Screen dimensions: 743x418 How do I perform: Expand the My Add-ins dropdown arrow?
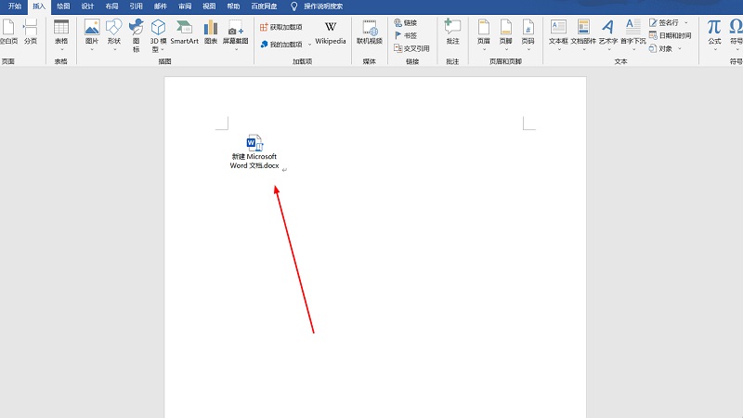point(310,45)
